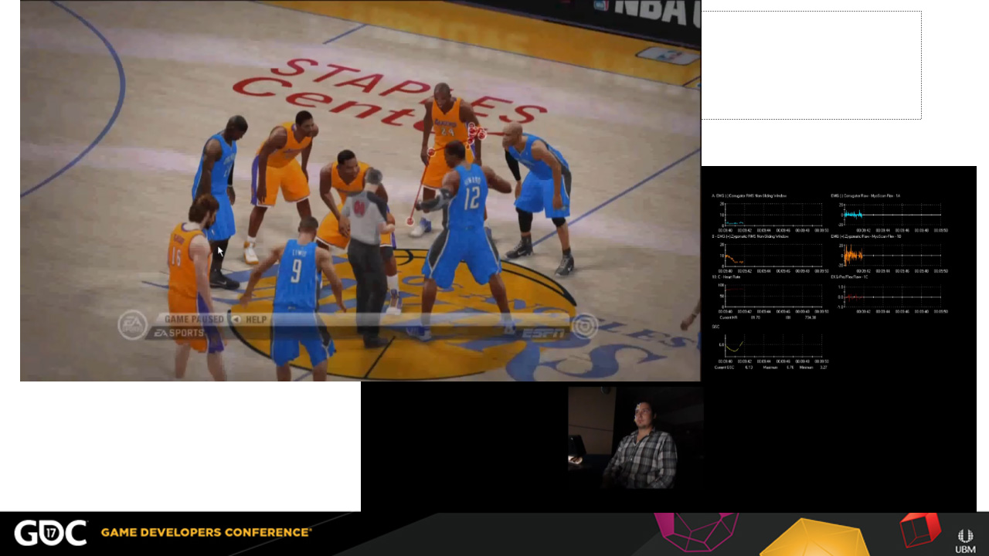Click the GSC Minimum value readout
This screenshot has width=989, height=556.
(814, 368)
